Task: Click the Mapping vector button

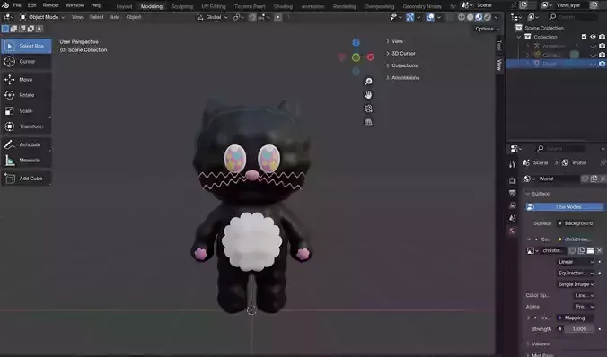Action: click(576, 318)
